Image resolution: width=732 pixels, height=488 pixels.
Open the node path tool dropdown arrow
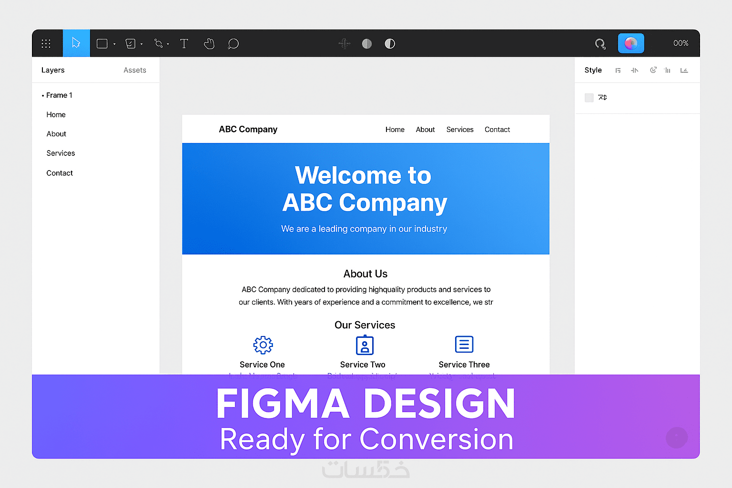[x=168, y=44]
